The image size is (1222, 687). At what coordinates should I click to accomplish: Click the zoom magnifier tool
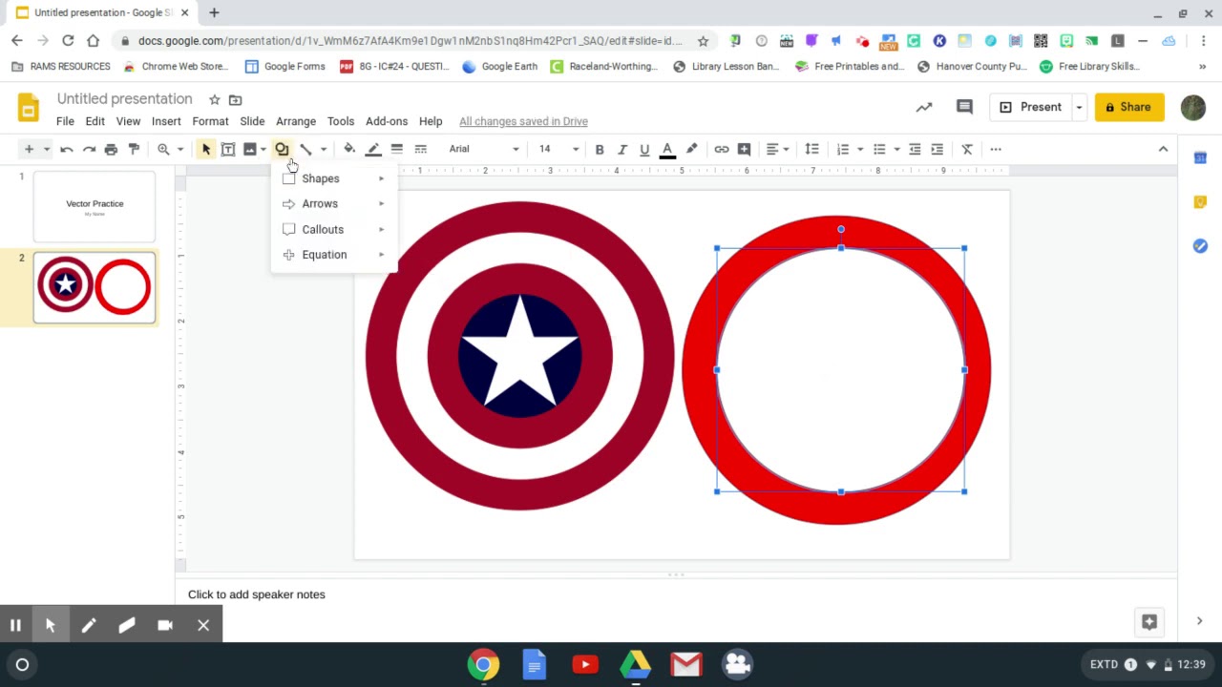163,149
